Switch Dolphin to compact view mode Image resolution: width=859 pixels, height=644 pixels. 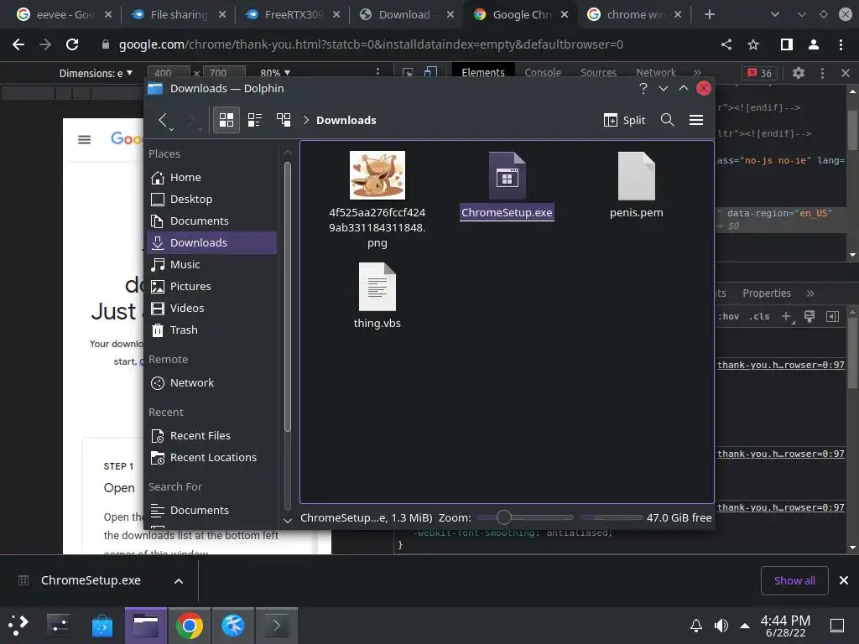click(255, 119)
